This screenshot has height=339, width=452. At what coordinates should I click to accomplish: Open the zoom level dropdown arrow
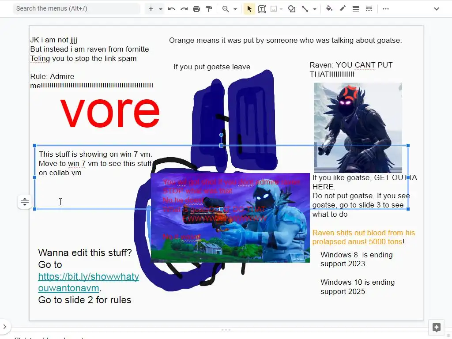235,9
